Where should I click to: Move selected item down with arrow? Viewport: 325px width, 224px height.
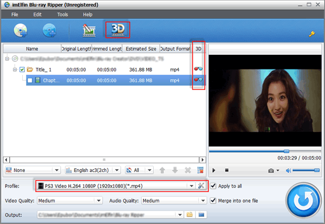175,170
